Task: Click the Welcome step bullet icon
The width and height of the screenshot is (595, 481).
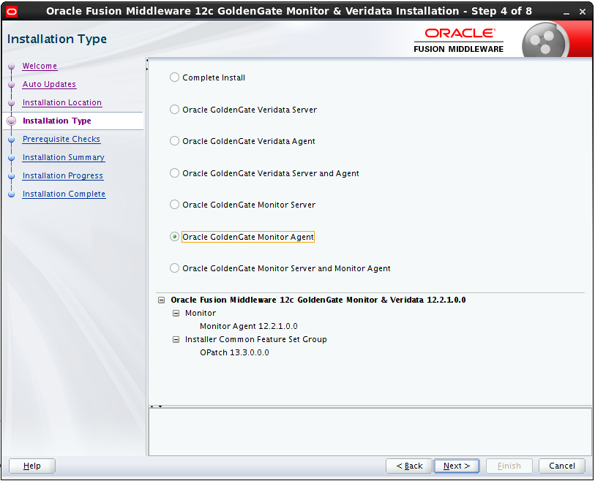Action: point(12,67)
